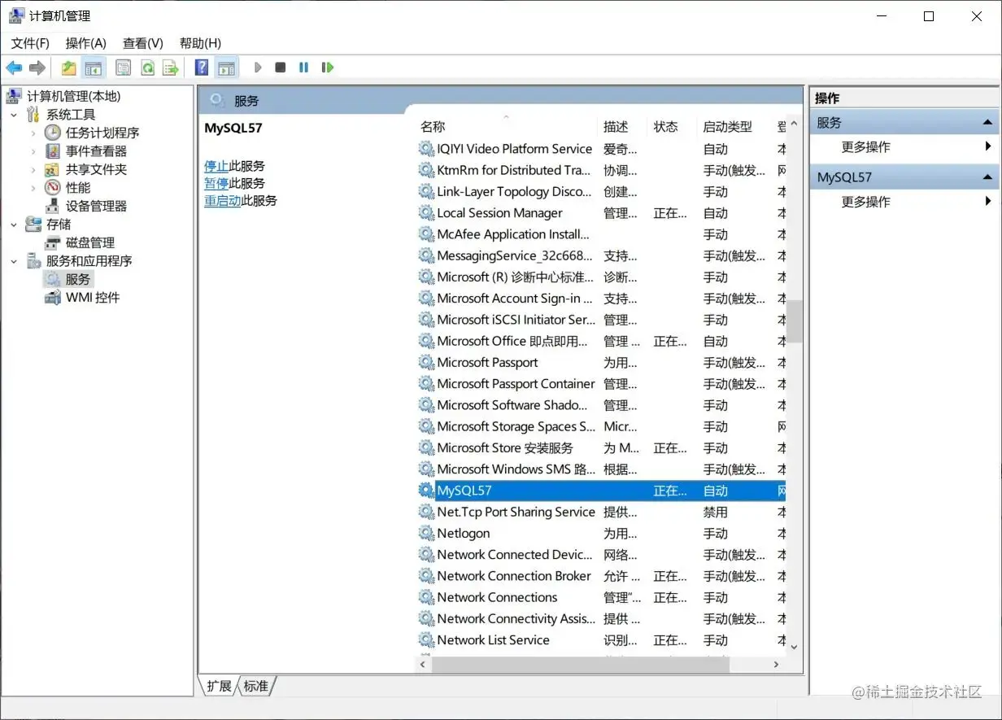Click gear icon of Network List Service
The height and width of the screenshot is (720, 1002).
click(426, 640)
